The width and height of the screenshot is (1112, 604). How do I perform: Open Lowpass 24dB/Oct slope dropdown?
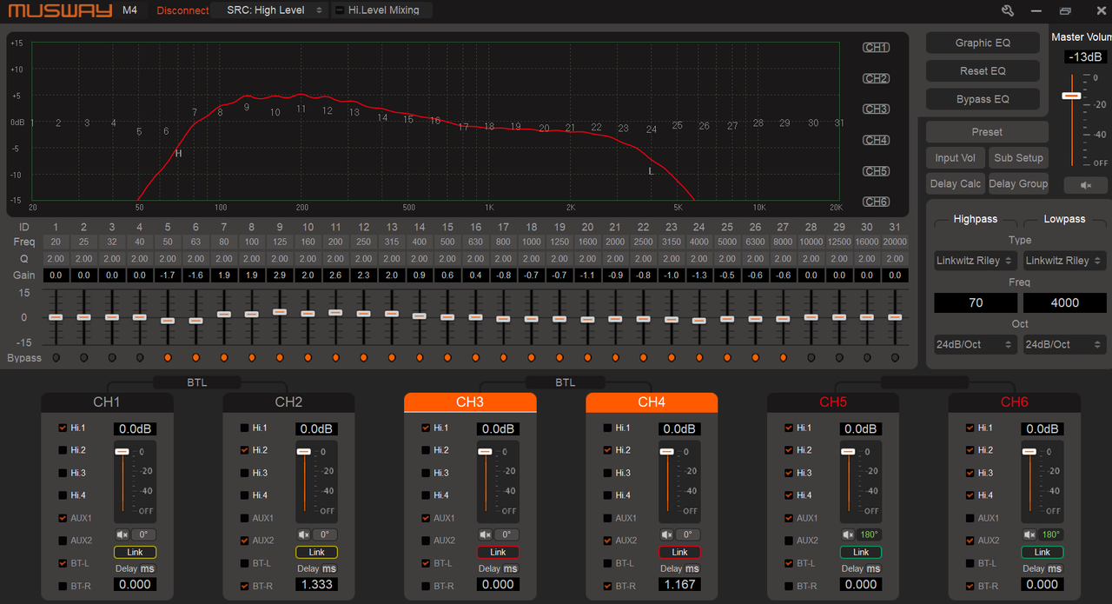(1065, 344)
